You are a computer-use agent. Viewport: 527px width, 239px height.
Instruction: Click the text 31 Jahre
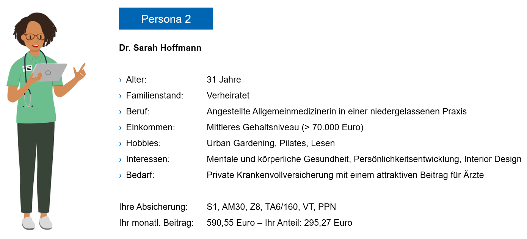224,80
